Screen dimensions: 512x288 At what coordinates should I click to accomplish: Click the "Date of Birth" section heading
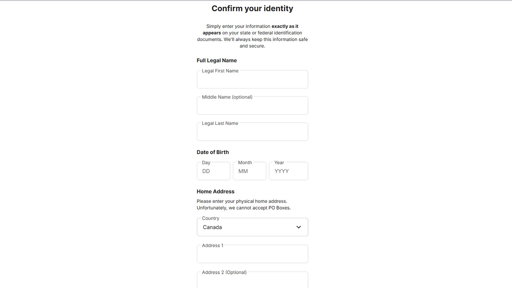tap(213, 152)
